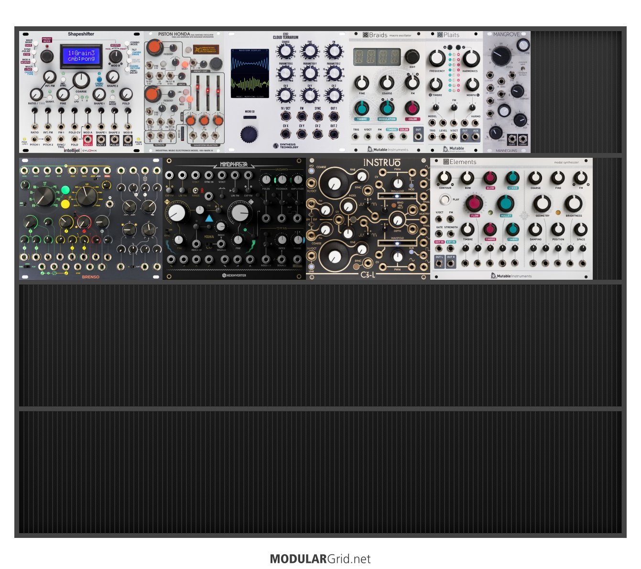Click the teal MODULATION knob on Braids

click(387, 108)
